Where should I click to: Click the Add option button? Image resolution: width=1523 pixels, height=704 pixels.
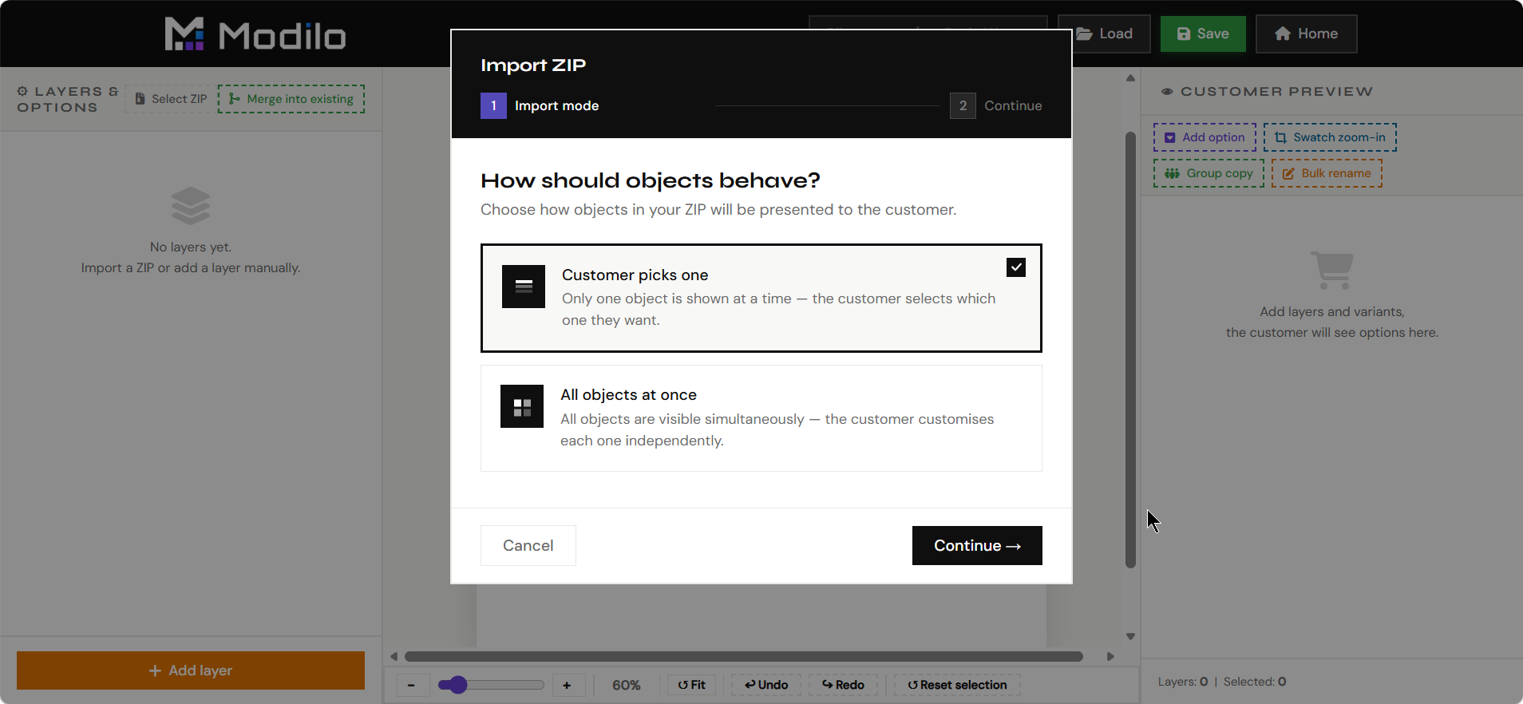[1205, 137]
